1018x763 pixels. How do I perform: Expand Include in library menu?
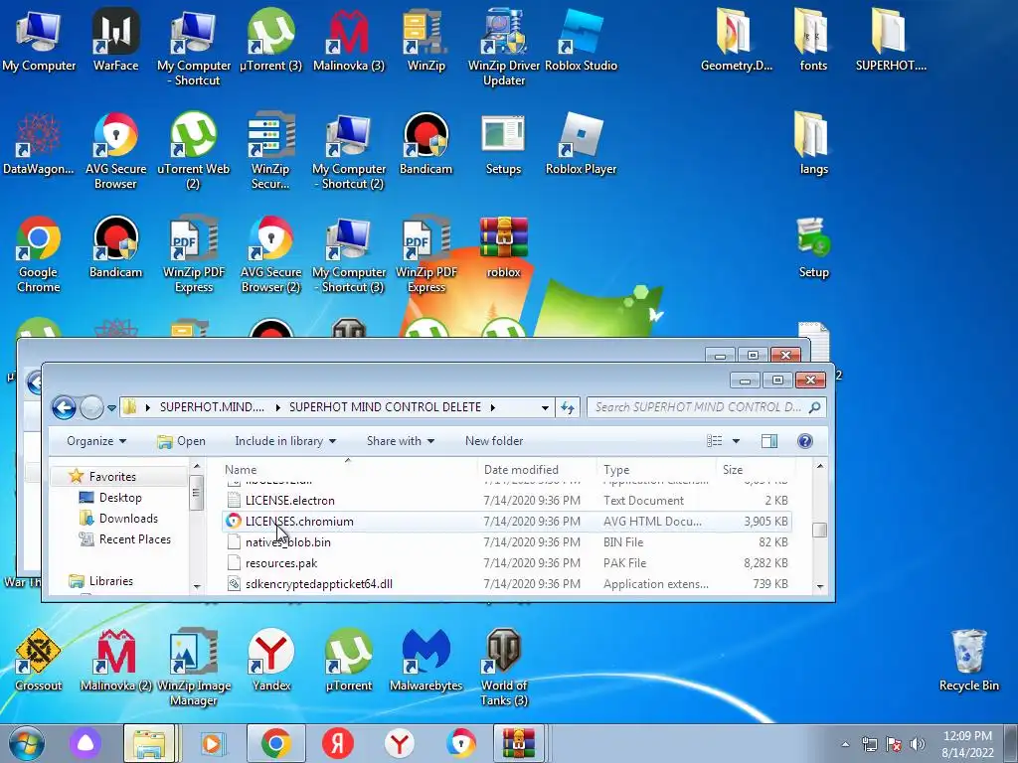coord(285,441)
